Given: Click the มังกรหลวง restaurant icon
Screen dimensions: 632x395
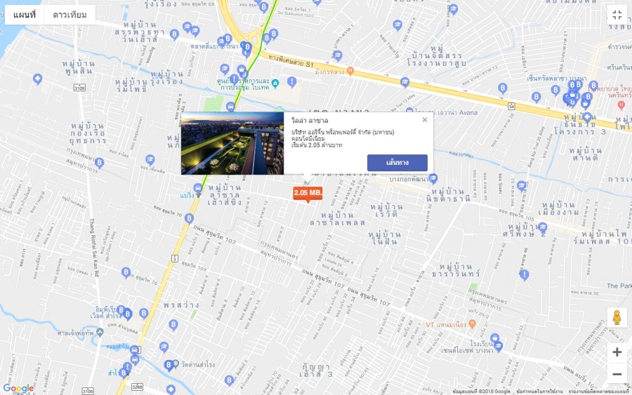Looking at the screenshot, I should (350, 71).
